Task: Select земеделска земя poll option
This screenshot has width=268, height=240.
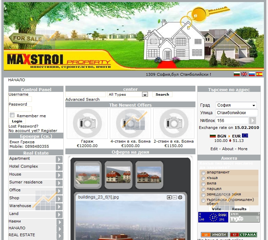Action: [203, 195]
